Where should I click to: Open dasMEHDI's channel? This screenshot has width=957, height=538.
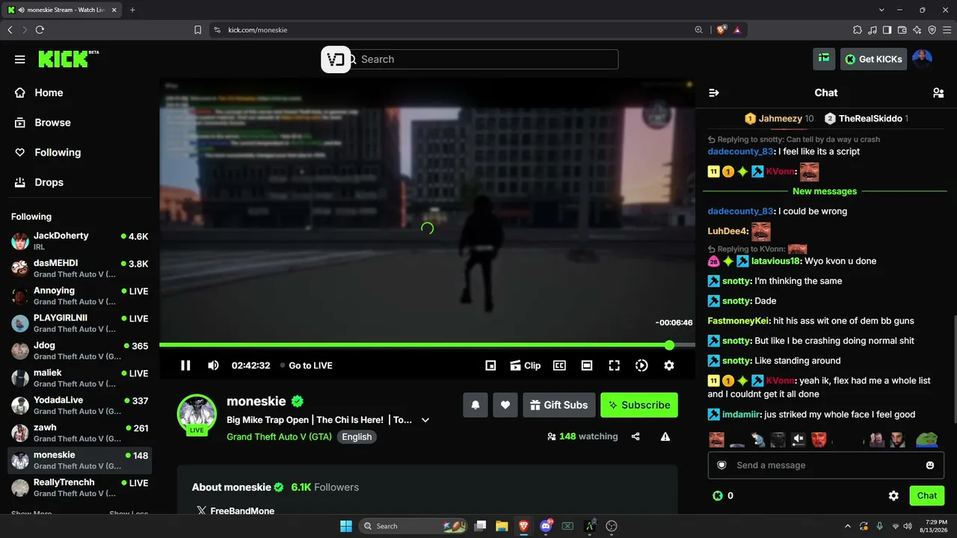coord(80,268)
